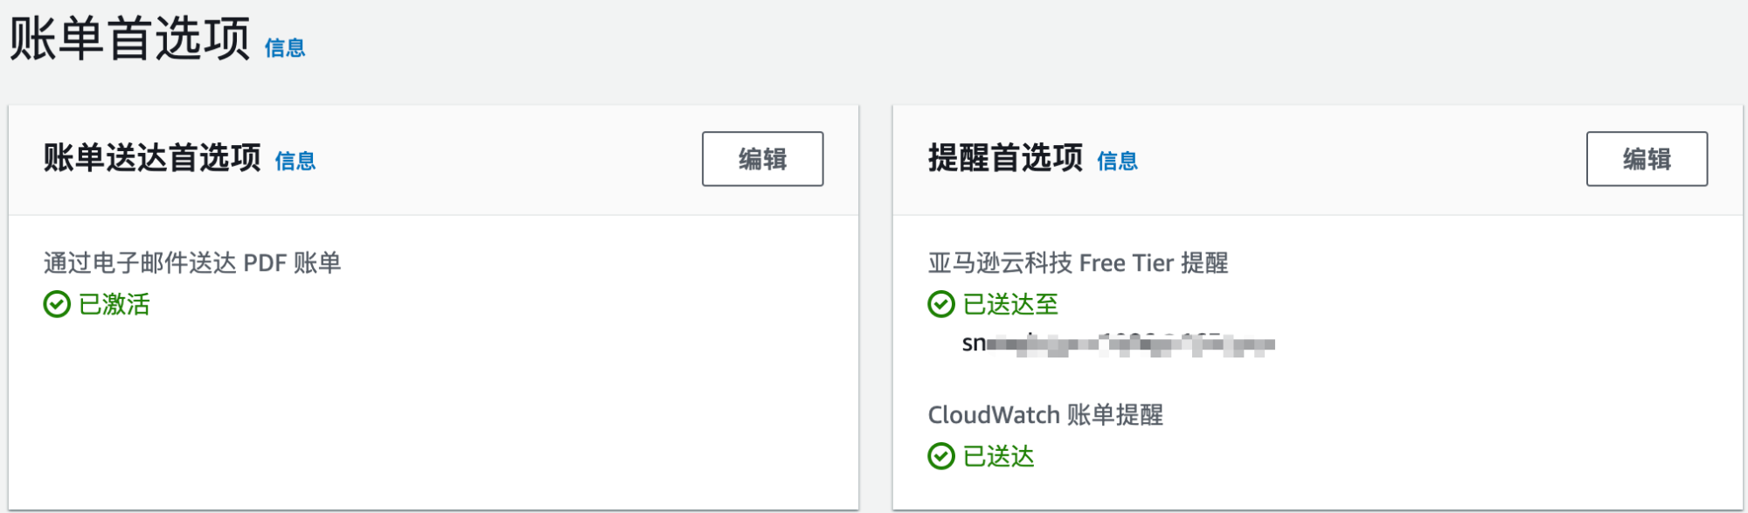Click the check icon next to 已送达至
Viewport: 1748px width, 513px height.
click(940, 304)
